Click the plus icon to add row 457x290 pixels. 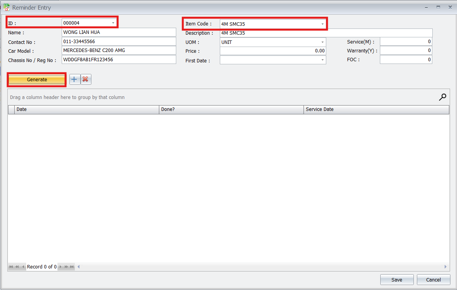(x=74, y=79)
